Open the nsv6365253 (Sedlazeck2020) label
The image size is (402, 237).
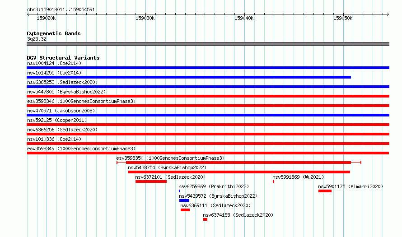click(62, 82)
